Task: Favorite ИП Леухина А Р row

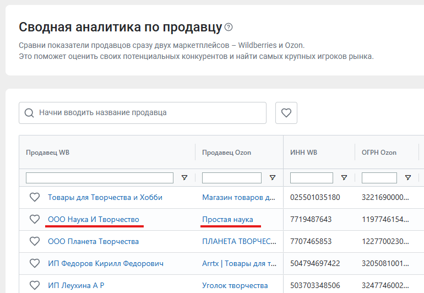Action: (x=35, y=285)
